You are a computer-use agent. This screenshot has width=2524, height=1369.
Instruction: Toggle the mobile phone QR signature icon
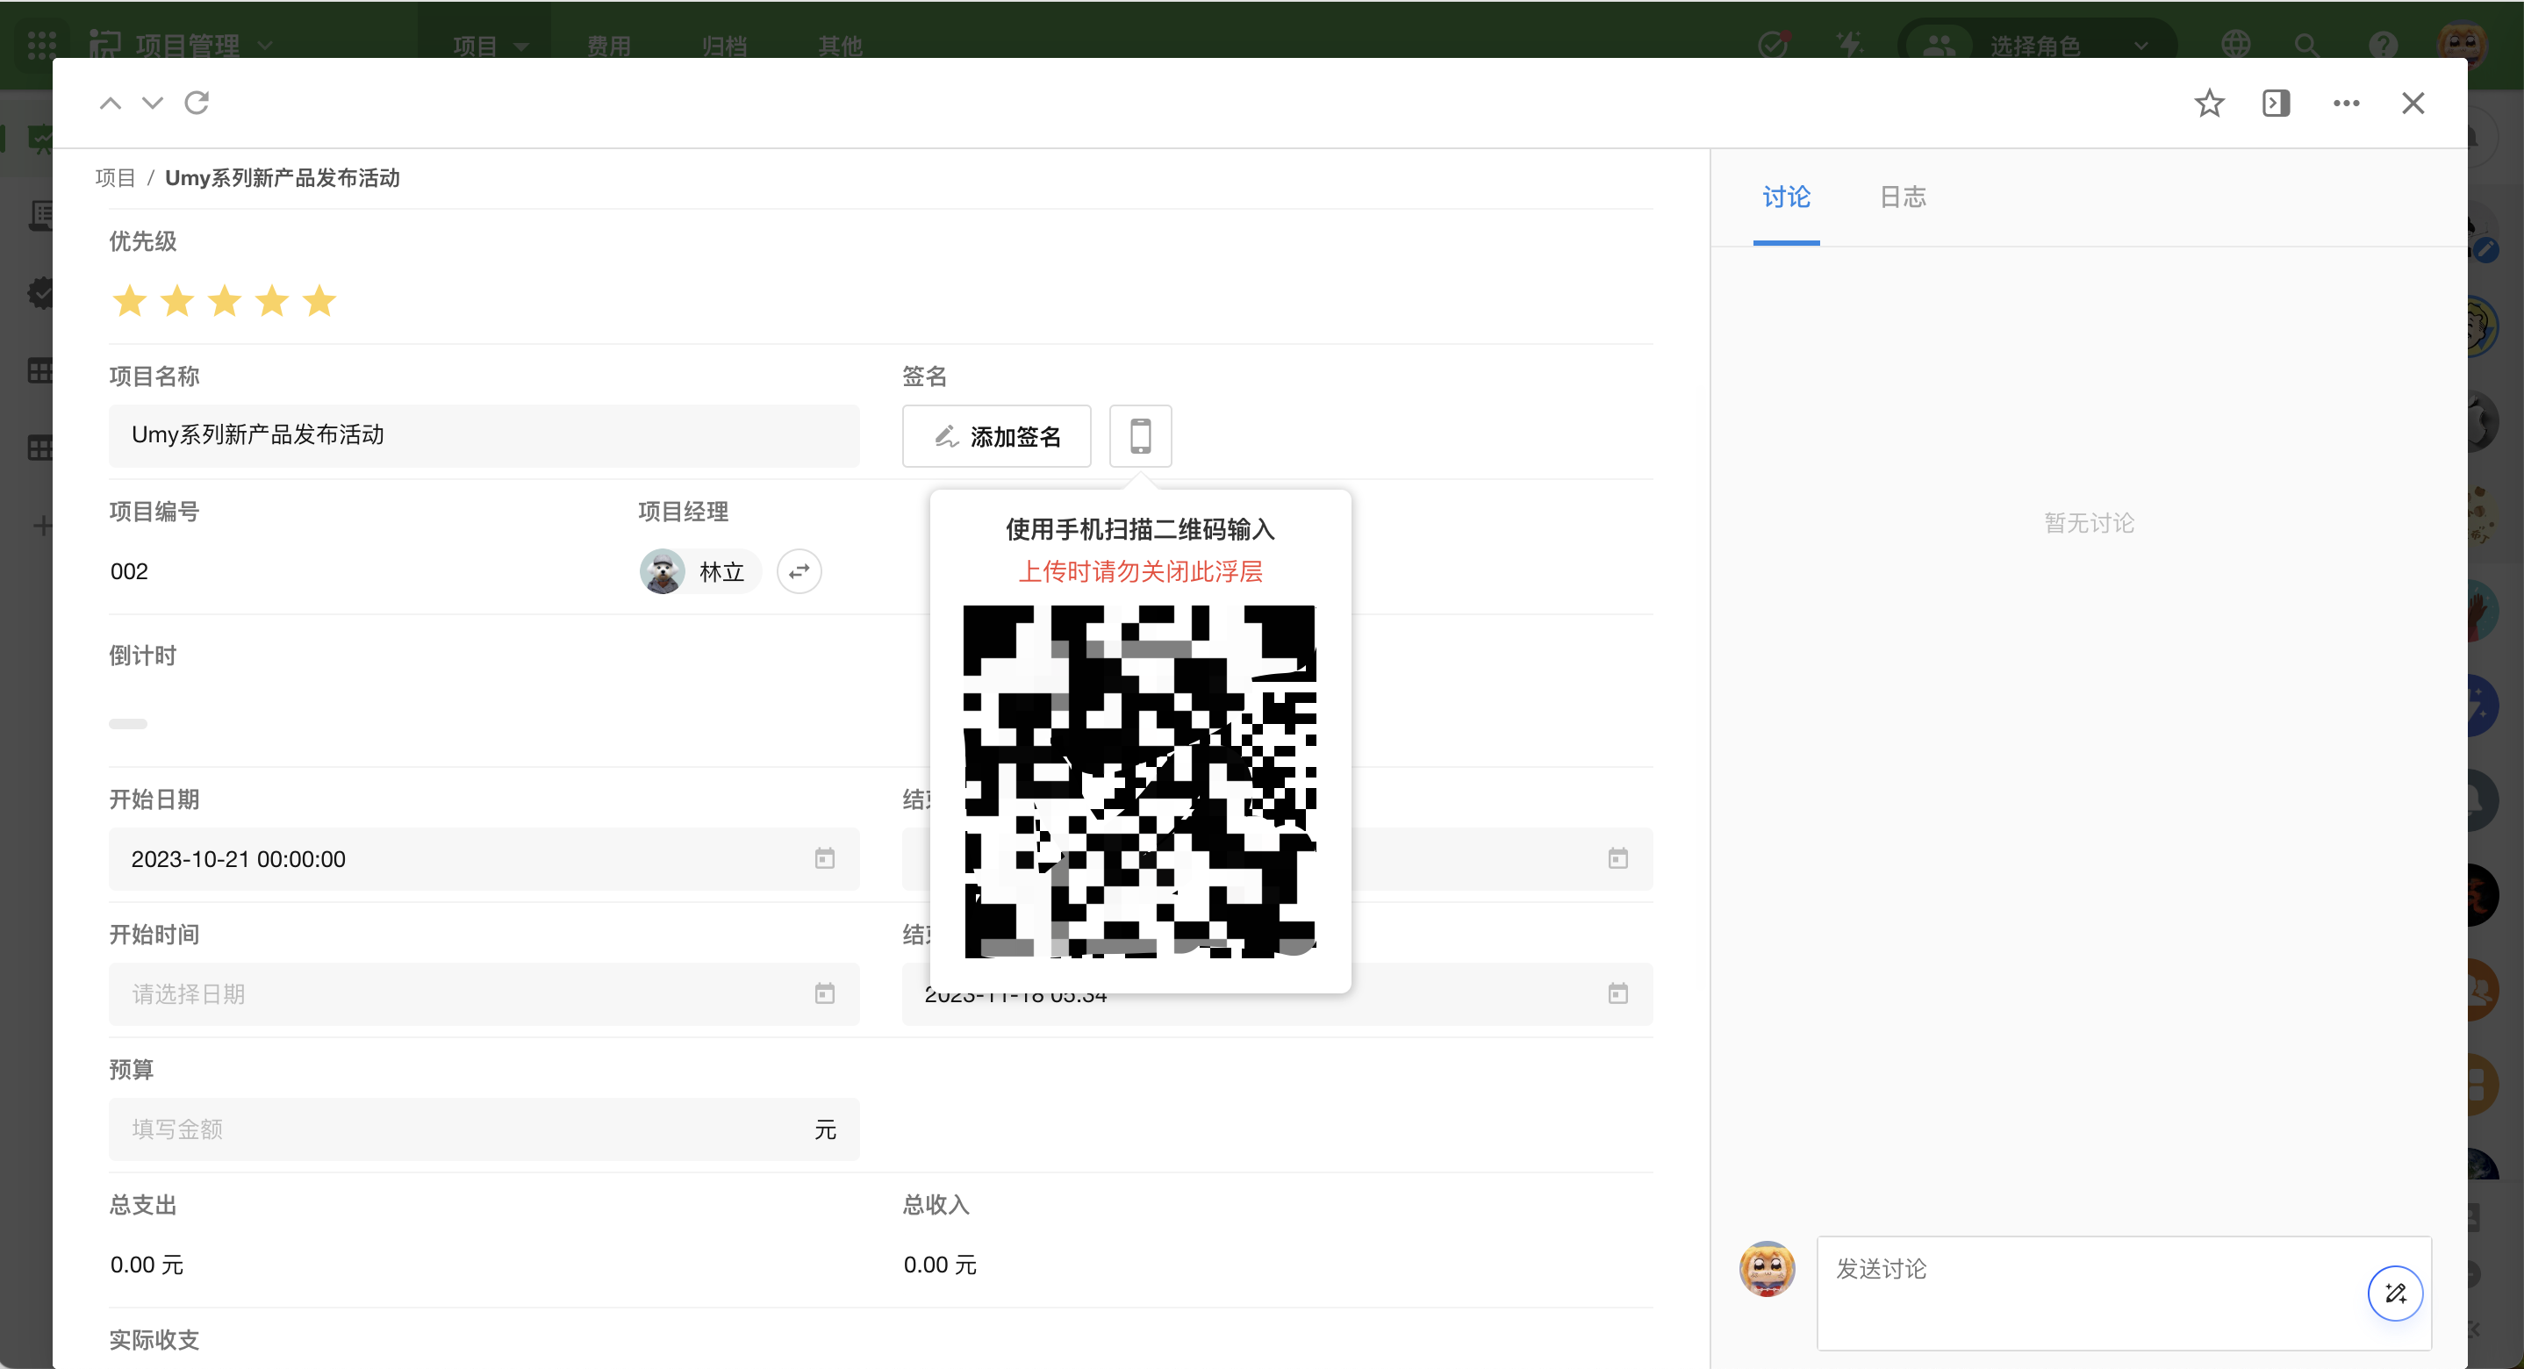coord(1141,436)
